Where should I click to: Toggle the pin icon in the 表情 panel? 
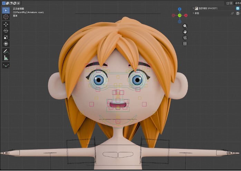(232, 13)
